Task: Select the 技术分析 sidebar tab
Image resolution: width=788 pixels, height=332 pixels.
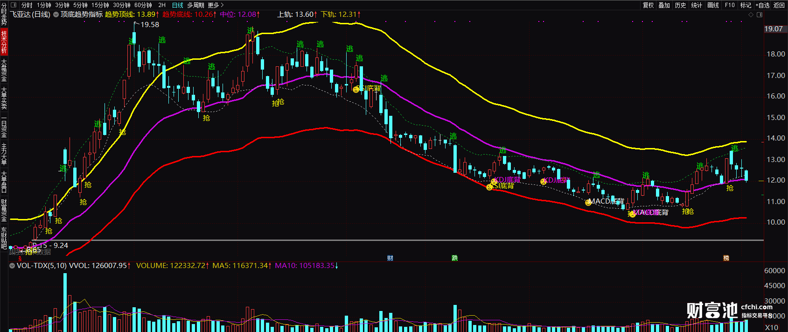Action: point(4,42)
